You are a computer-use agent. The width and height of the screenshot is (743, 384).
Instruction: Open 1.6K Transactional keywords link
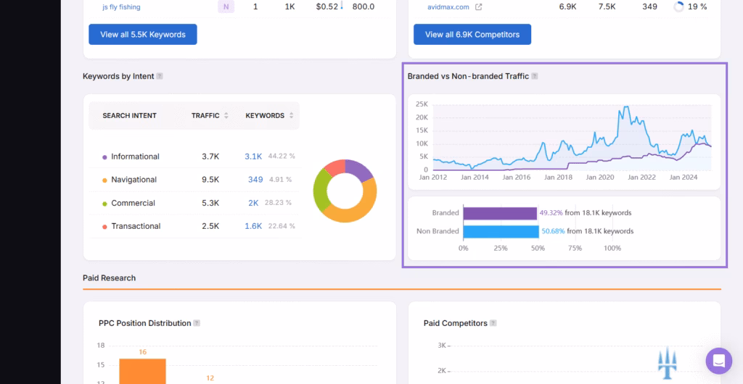click(253, 226)
